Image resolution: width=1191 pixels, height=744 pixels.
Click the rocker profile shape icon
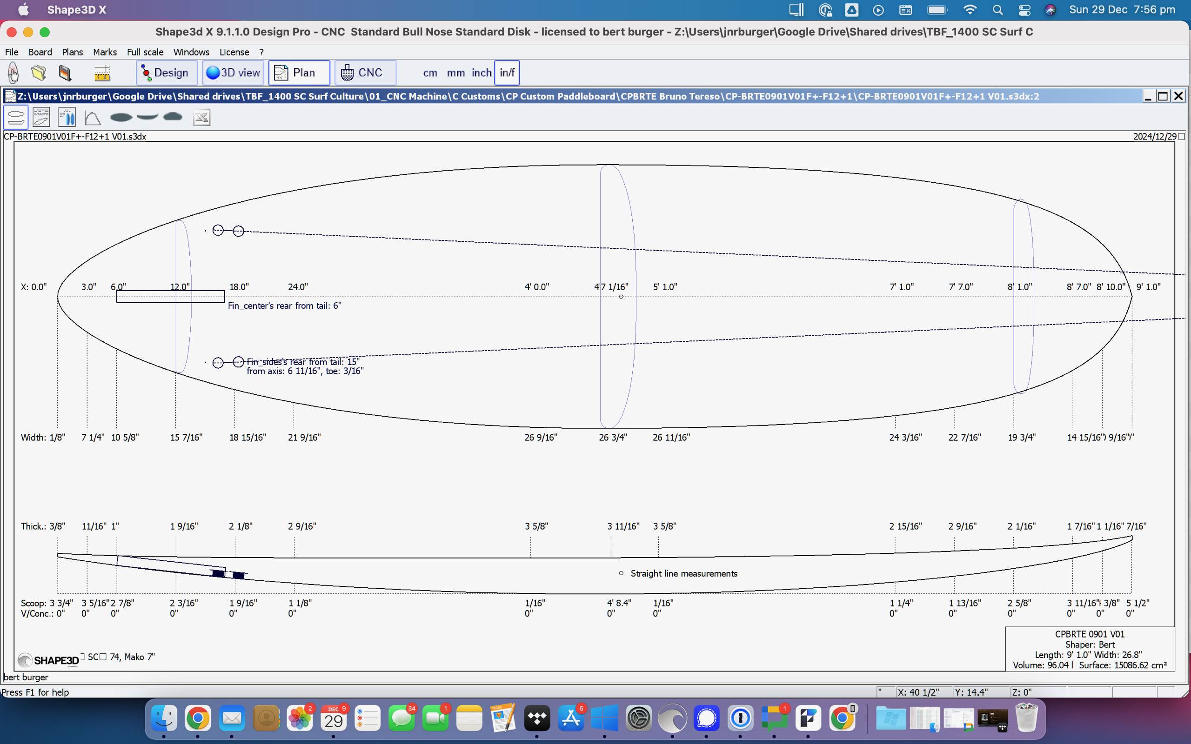[x=147, y=117]
